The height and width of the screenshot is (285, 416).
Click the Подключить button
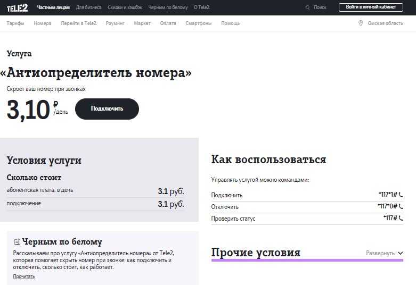[107, 109]
